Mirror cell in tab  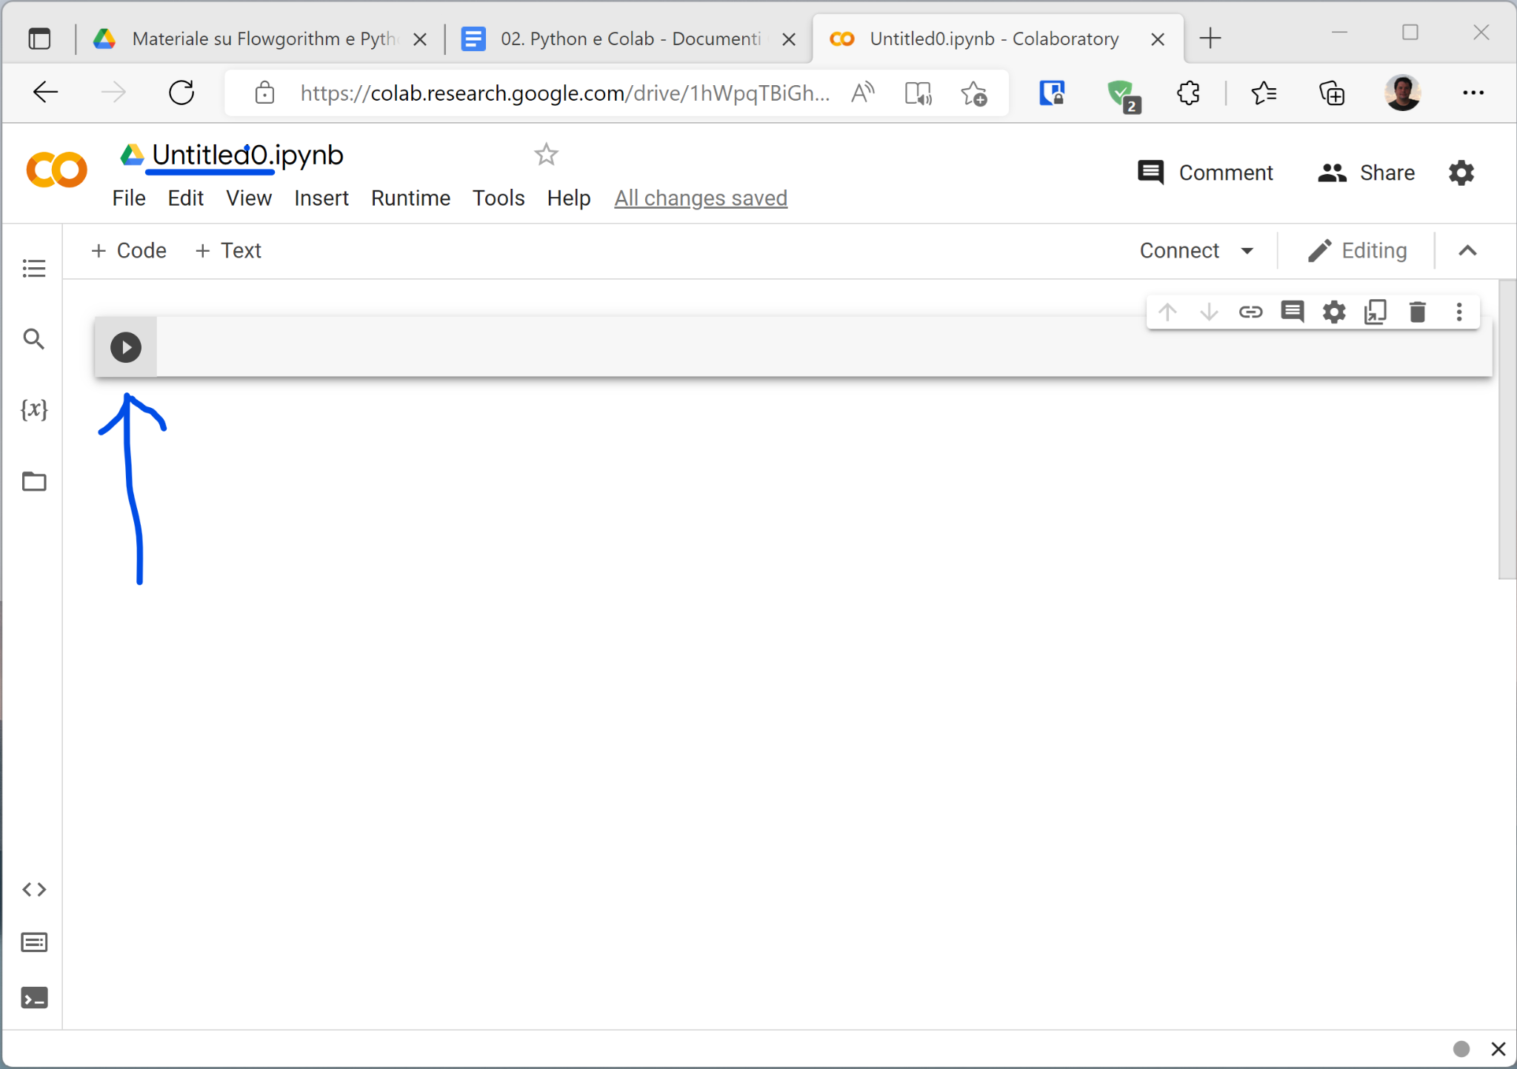[x=1375, y=312]
